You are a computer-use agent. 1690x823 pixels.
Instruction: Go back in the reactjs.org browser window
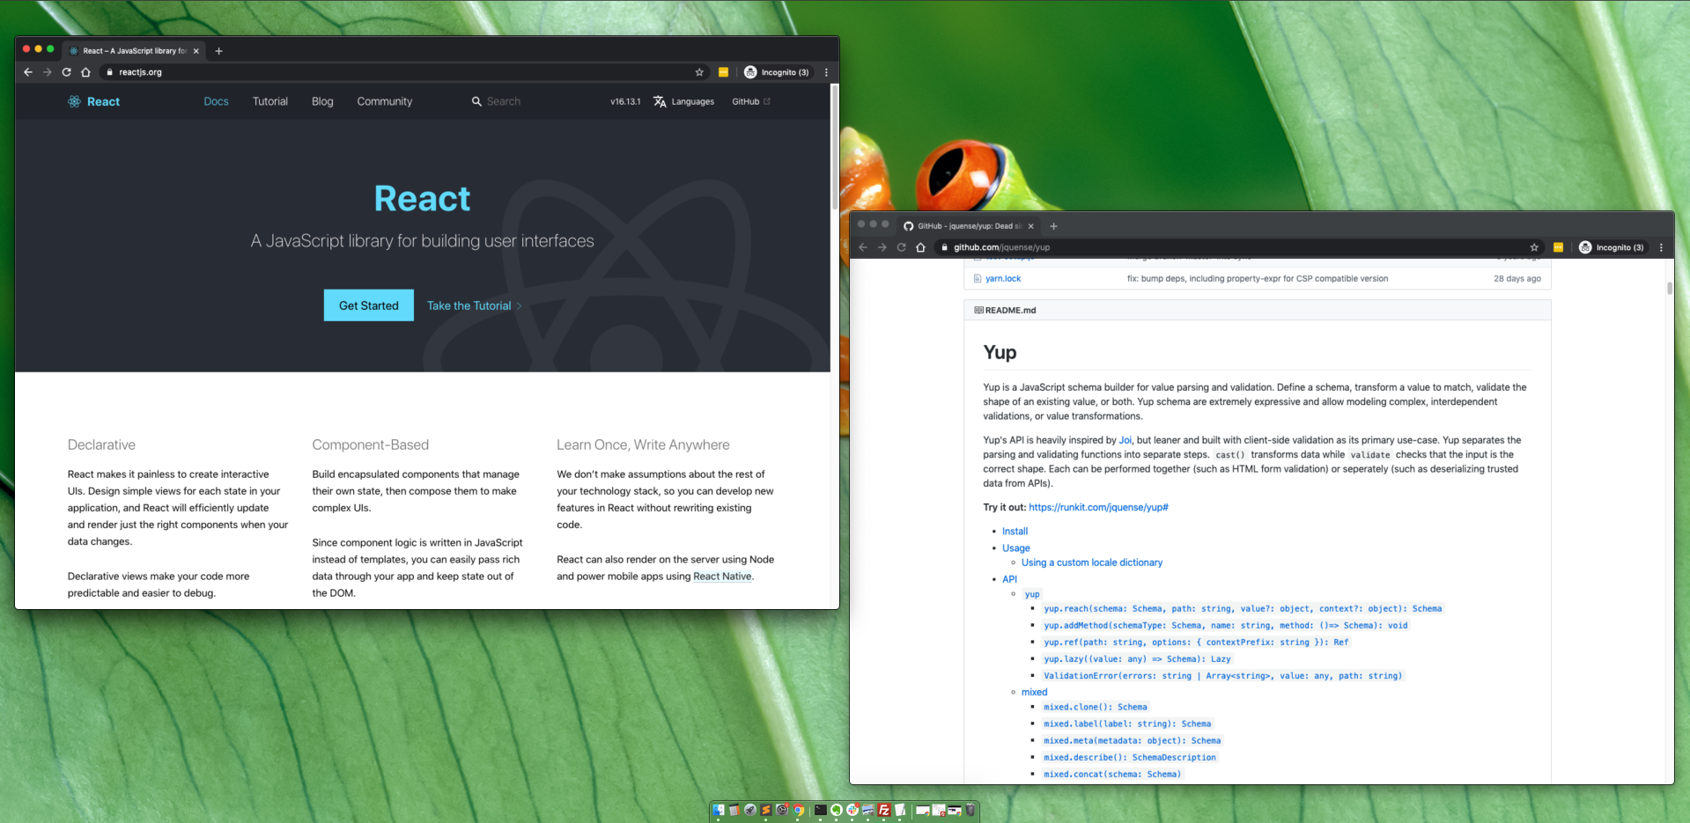[x=28, y=72]
